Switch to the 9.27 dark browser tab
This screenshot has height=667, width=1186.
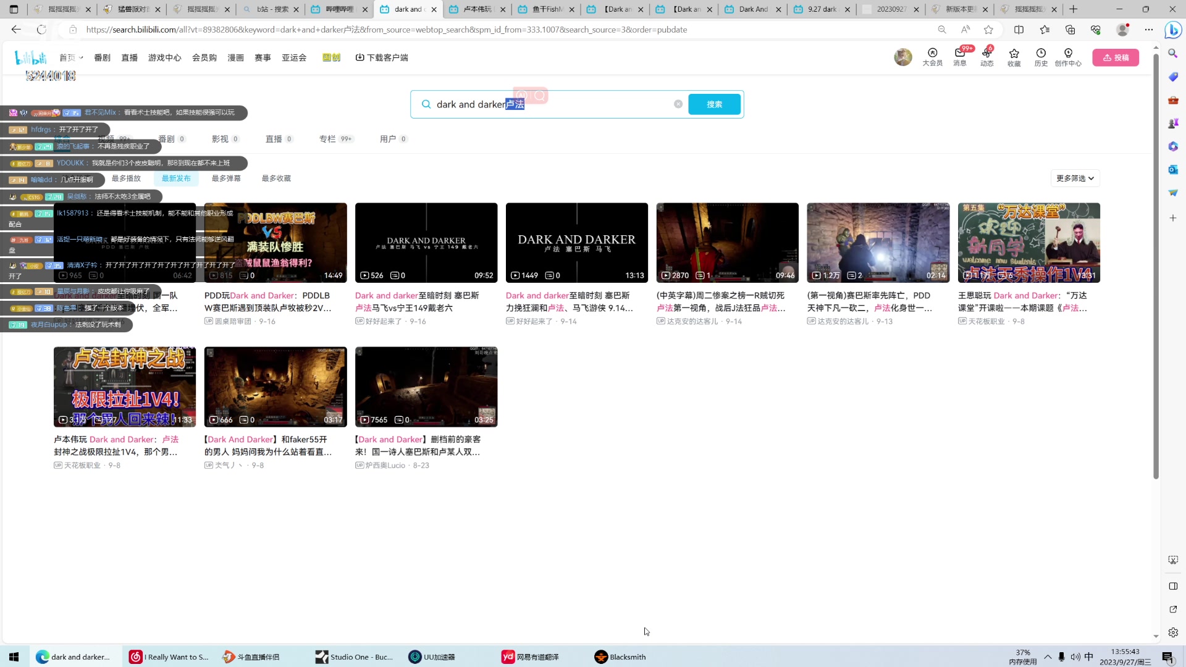822,9
